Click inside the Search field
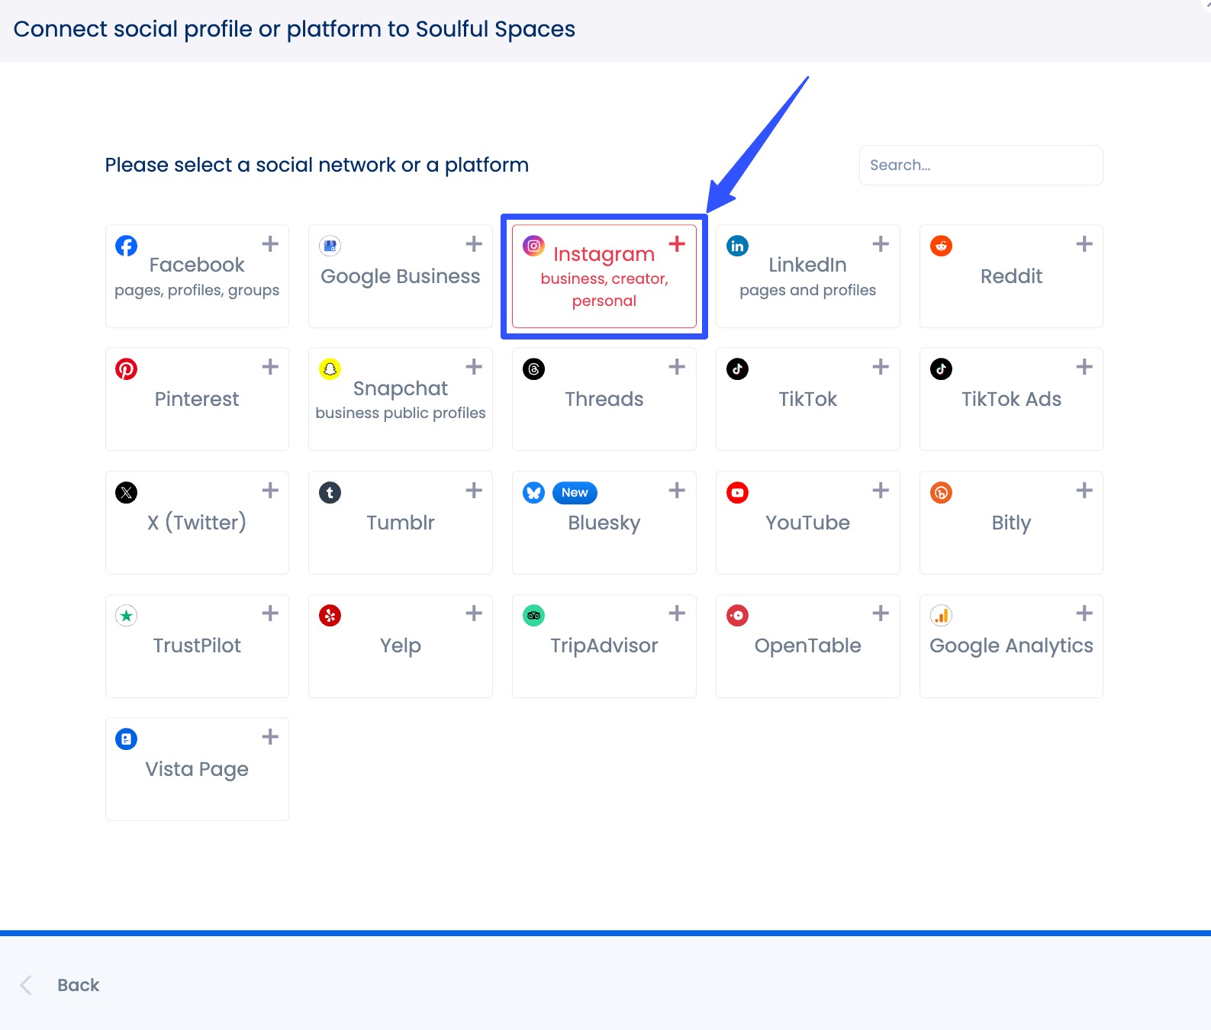The height and width of the screenshot is (1030, 1211). 981,165
